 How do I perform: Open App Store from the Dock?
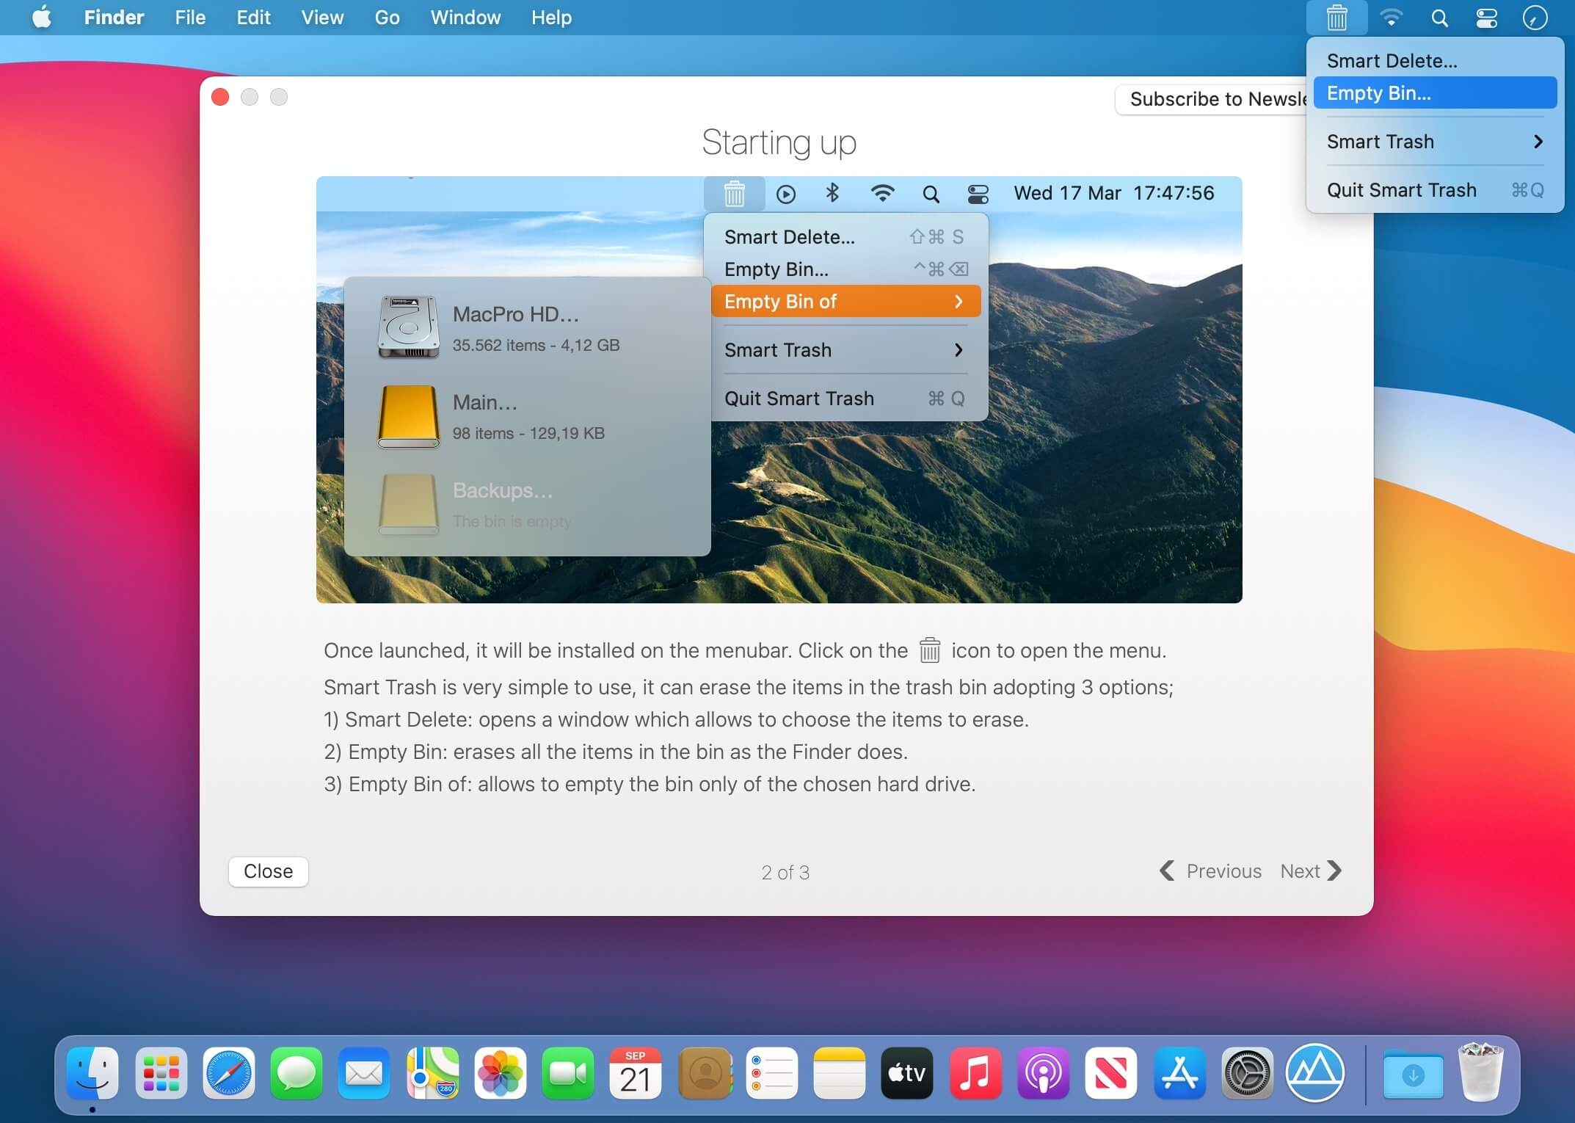click(x=1179, y=1073)
